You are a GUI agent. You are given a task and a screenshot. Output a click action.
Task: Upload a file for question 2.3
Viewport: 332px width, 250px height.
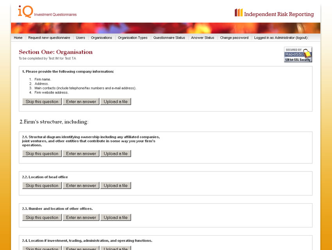(x=116, y=218)
